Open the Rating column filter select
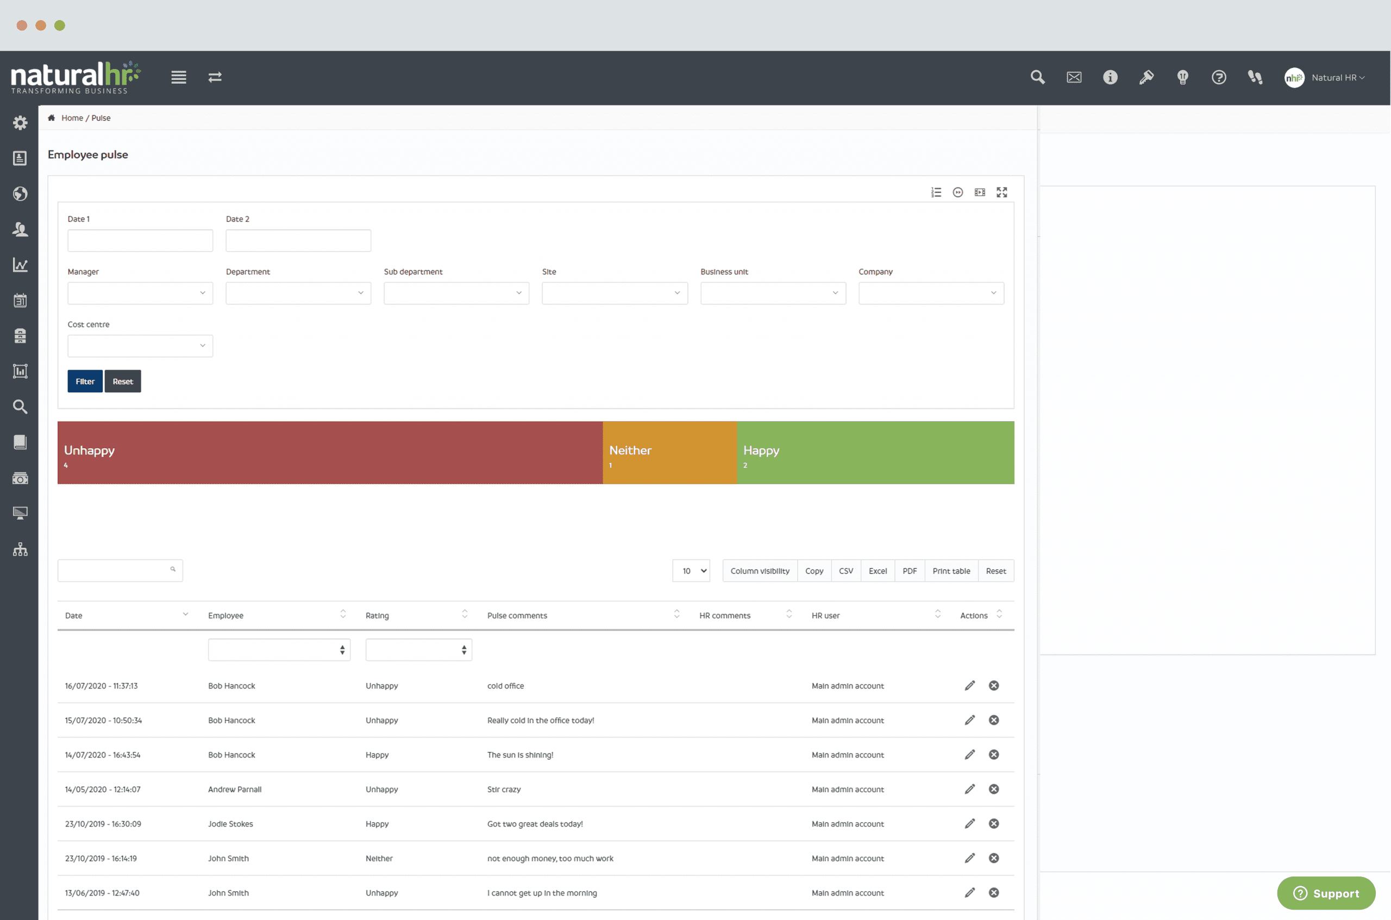Screen dimensions: 1391x920 [x=419, y=649]
